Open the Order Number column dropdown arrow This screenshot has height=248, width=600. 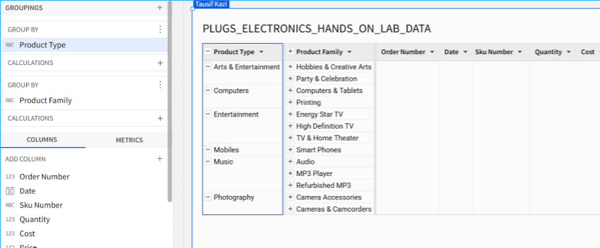click(x=432, y=52)
